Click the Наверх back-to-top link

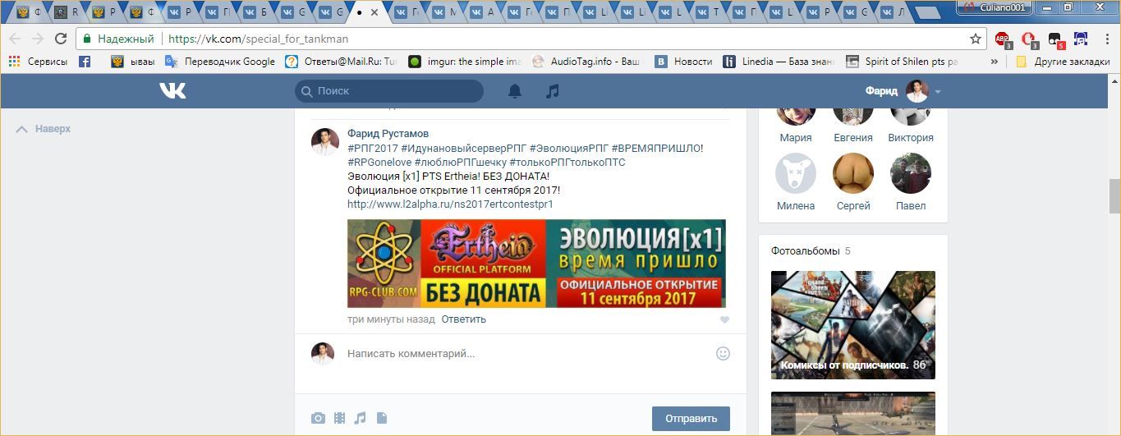click(44, 129)
